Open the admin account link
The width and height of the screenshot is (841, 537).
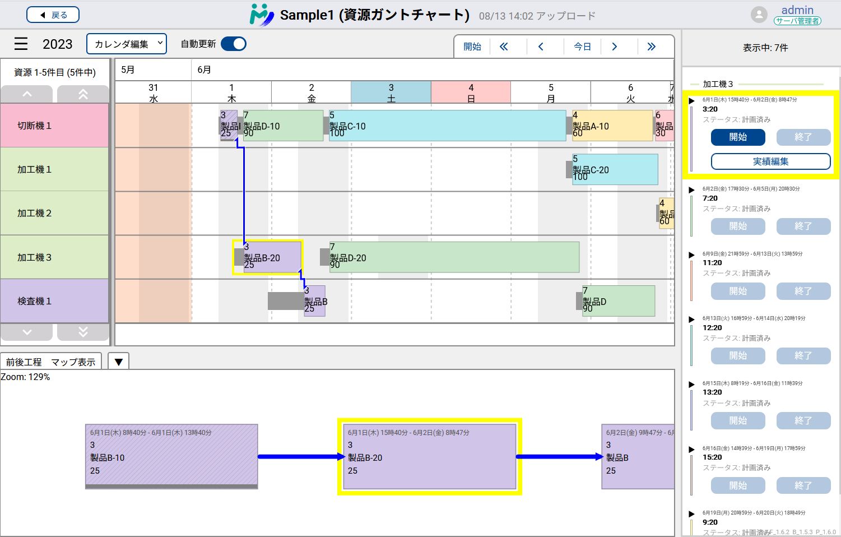tap(797, 10)
